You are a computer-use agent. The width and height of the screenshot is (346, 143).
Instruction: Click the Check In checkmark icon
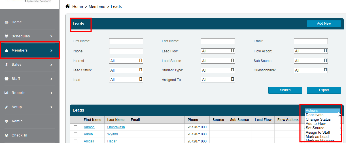7,135
